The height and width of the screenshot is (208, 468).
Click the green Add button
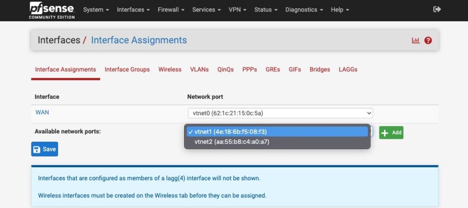391,133
